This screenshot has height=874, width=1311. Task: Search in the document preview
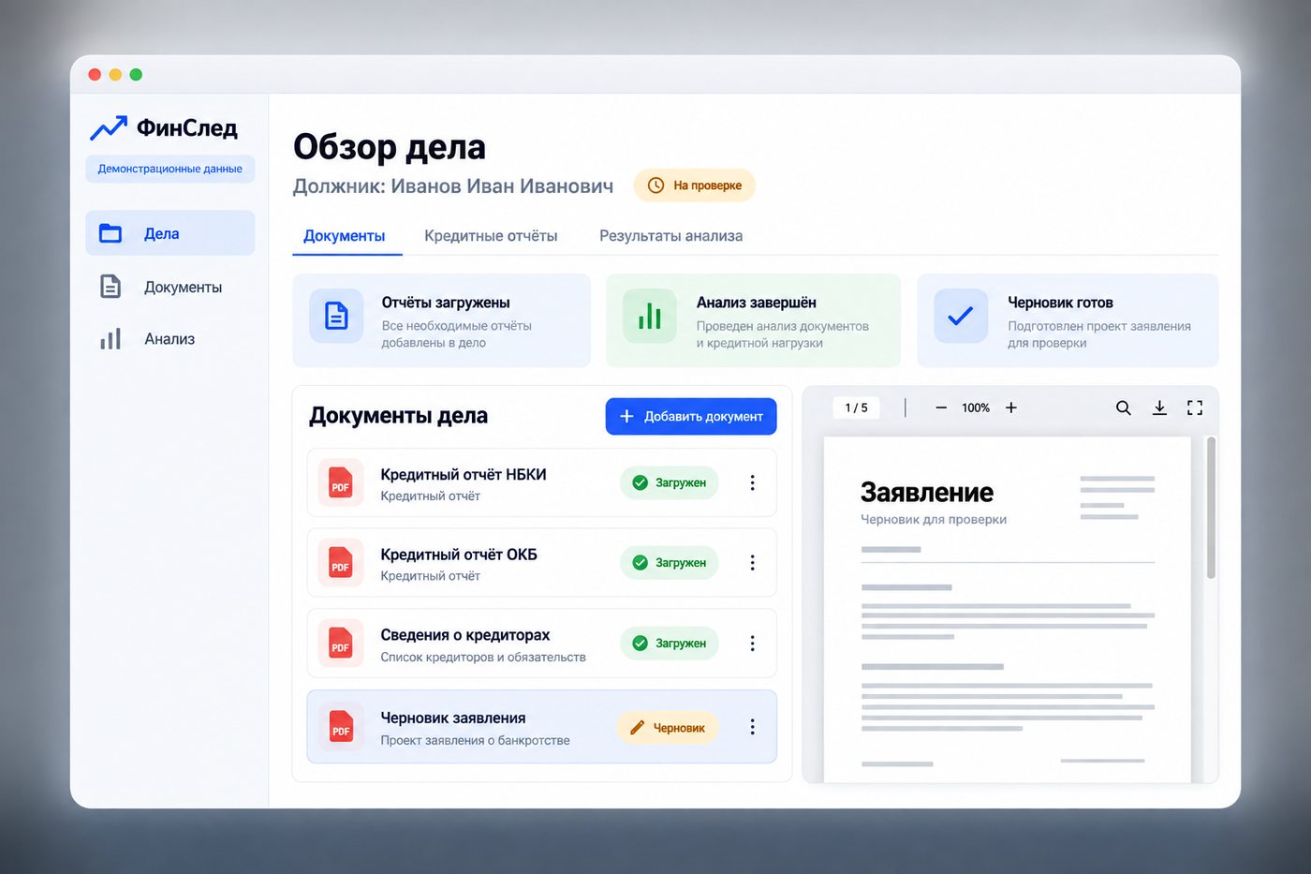click(1124, 407)
